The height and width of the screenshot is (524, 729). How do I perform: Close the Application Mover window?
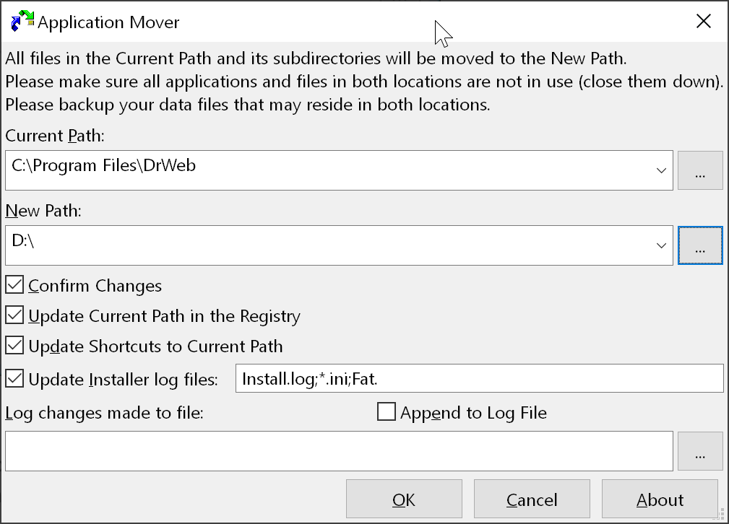pyautogui.click(x=704, y=21)
